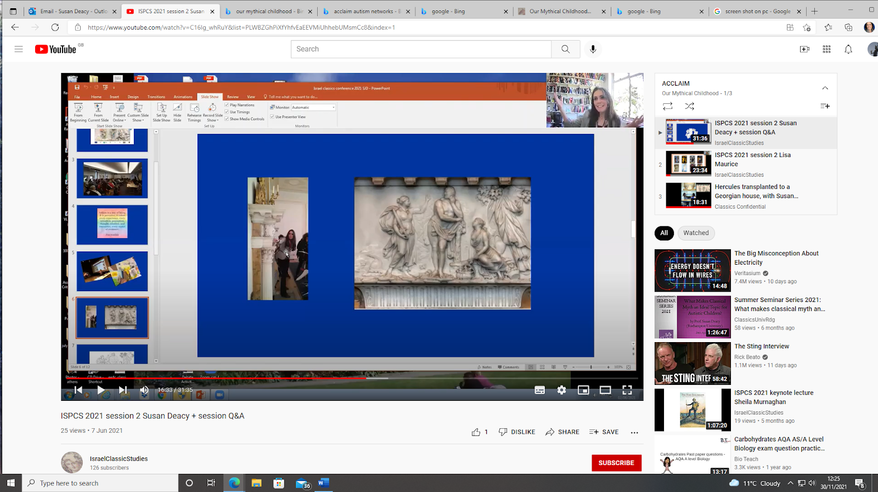Screen dimensions: 878x492
Task: Enter full screen mode
Action: [x=627, y=390]
